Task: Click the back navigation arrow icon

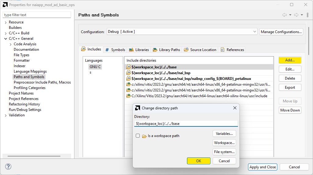Action: tap(284, 15)
